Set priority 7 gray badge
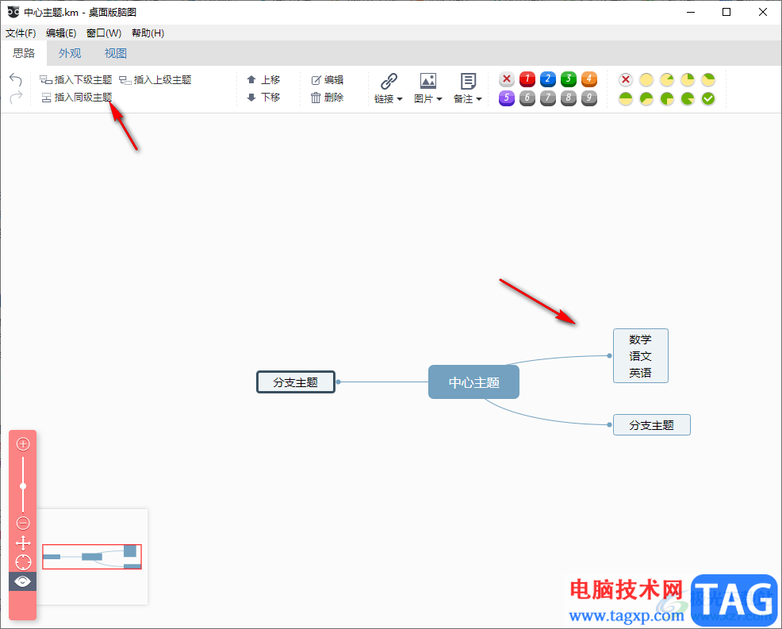This screenshot has height=629, width=782. click(547, 98)
